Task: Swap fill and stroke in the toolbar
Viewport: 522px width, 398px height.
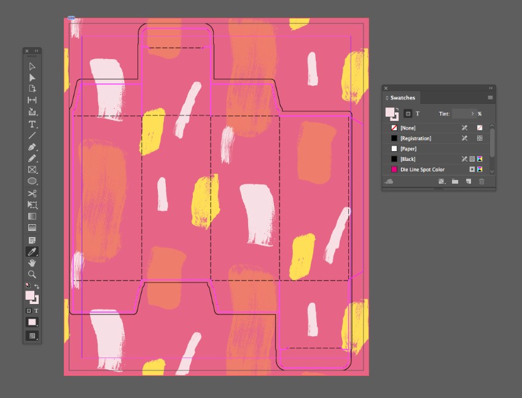Action: click(x=37, y=286)
